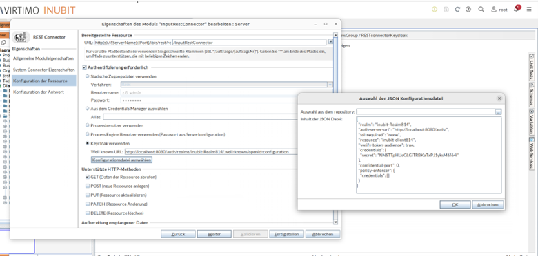
Task: Click the "secret" value line in JSON
Action: 409,155
